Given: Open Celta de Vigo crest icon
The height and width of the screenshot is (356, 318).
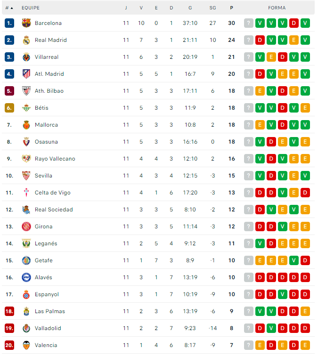Looking at the screenshot, I should pyautogui.click(x=26, y=193).
